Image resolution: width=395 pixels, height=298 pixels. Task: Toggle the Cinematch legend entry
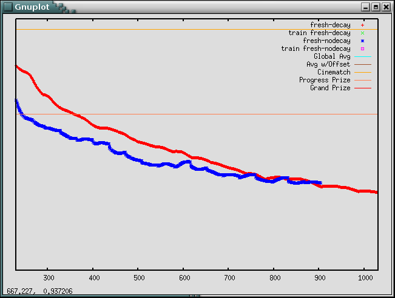pyautogui.click(x=334, y=72)
